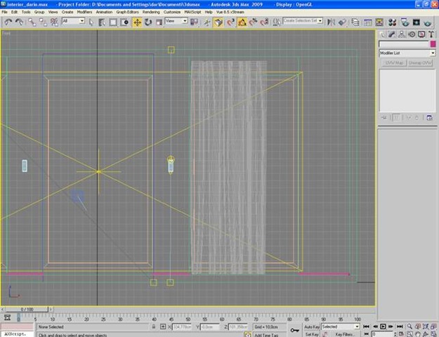Click the Set Key button
The image size is (439, 337).
312,334
